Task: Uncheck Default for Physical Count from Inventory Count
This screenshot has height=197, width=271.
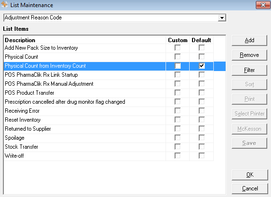Action: click(201, 66)
